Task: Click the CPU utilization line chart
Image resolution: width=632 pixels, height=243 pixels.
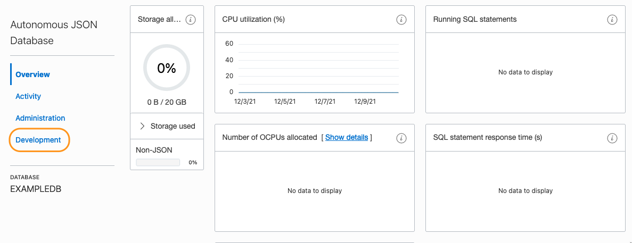Action: point(318,69)
